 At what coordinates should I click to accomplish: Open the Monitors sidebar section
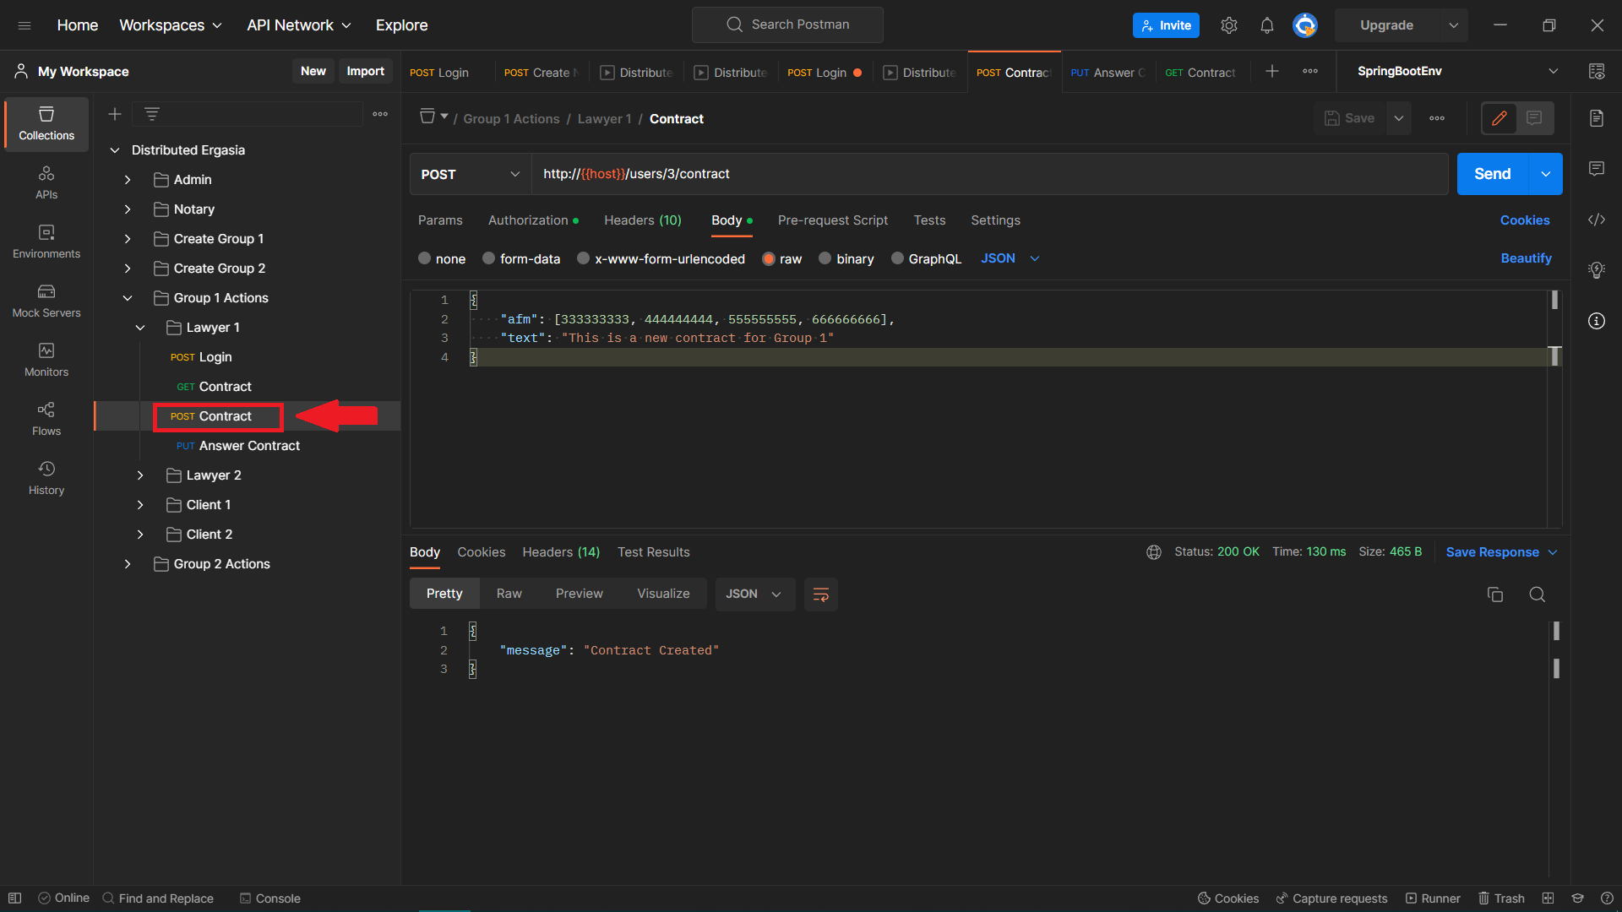point(46,360)
